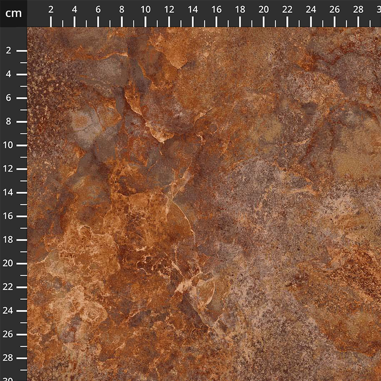Select the 12 mark on horizontal ruler
This screenshot has width=381, height=381.
click(169, 10)
